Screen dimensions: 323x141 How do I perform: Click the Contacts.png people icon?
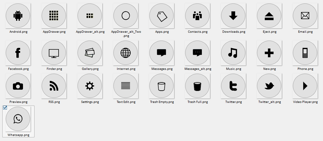(x=197, y=16)
